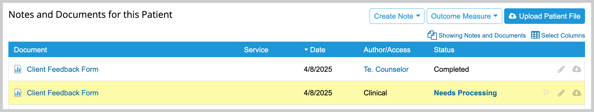
Task: Open the Needs Processing status link
Action: 465,93
